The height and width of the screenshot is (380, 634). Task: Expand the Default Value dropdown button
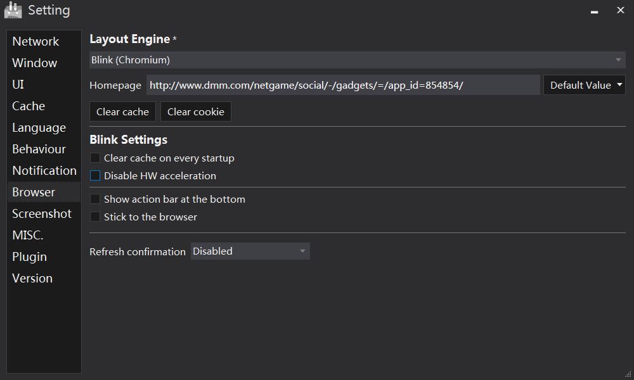click(x=585, y=85)
